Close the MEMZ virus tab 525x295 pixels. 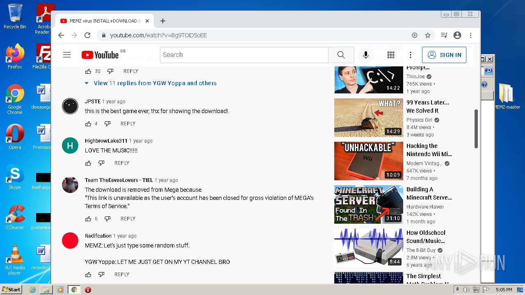147,21
